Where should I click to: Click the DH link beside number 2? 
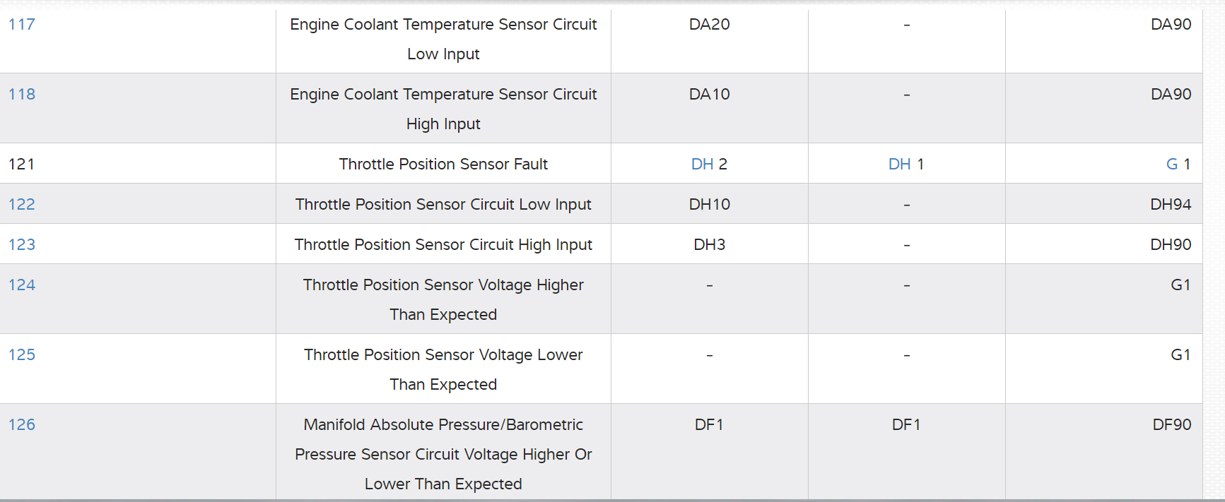tap(702, 165)
